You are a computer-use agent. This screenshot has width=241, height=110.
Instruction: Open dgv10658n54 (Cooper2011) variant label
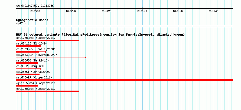(36, 83)
